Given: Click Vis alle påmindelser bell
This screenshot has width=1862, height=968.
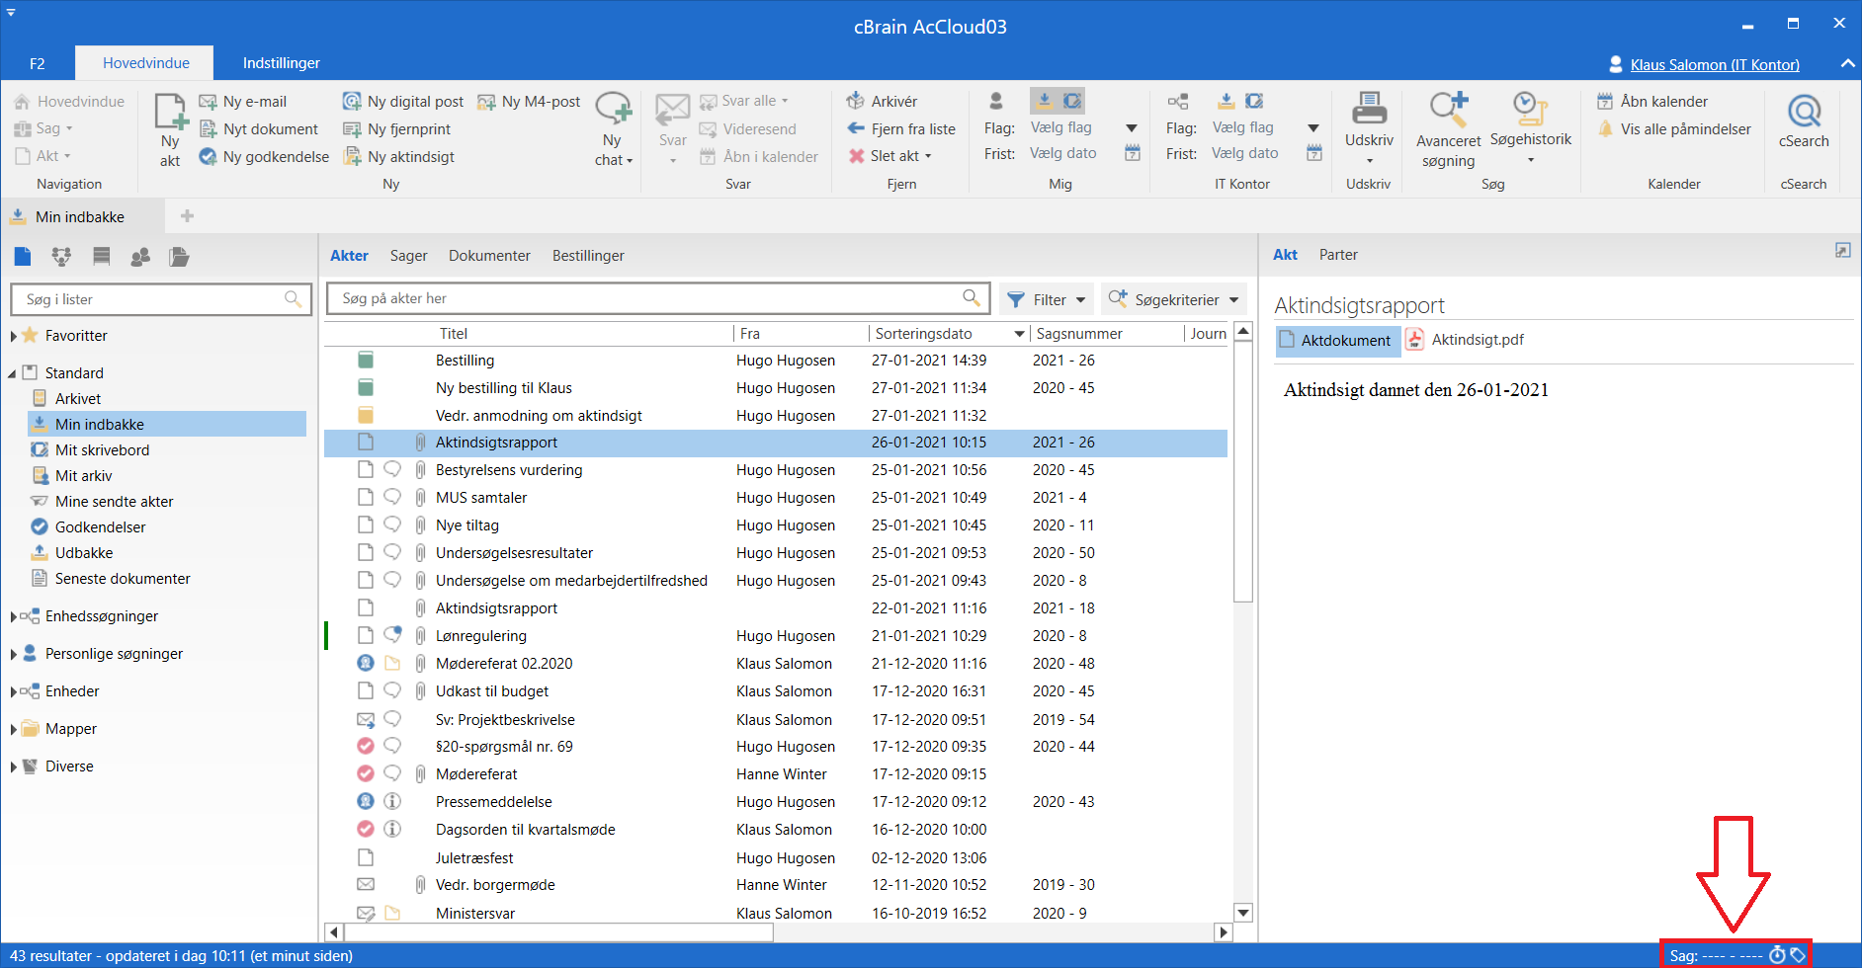Looking at the screenshot, I should pos(1606,129).
